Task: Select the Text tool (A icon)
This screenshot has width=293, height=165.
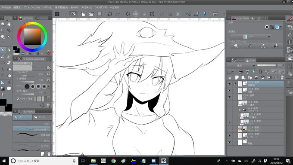Action: click(x=9, y=82)
